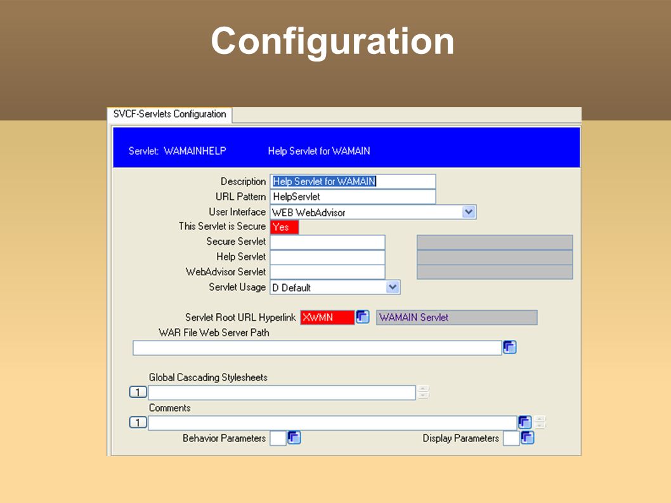
Task: Click the WebAdvisor Servlet input field
Action: click(328, 272)
